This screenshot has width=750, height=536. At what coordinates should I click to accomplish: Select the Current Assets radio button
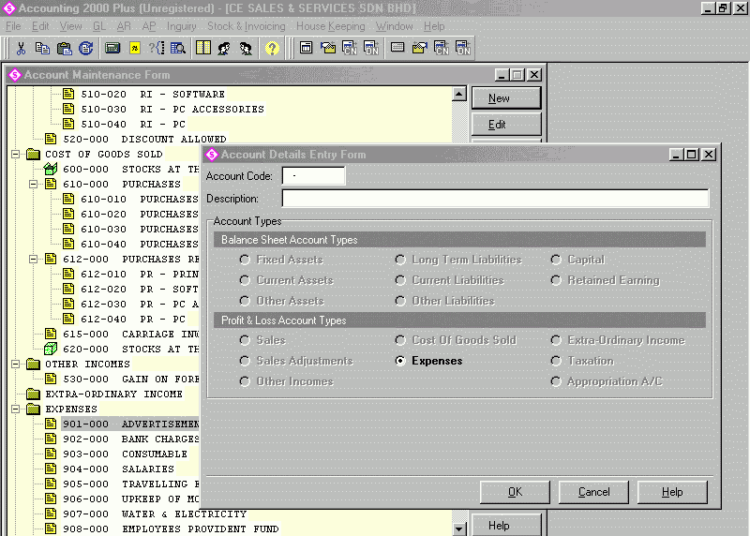point(245,280)
